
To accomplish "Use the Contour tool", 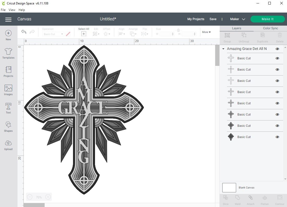I will click(x=279, y=199).
